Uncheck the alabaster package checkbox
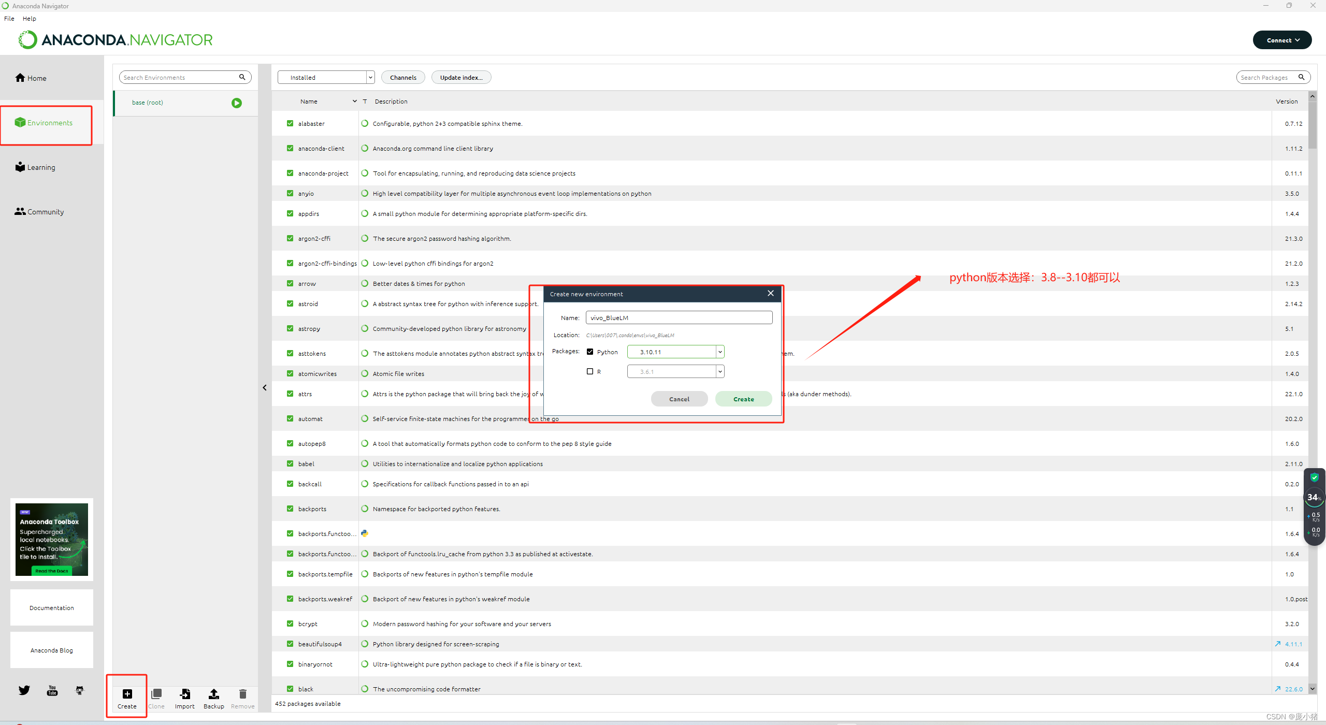 (290, 123)
